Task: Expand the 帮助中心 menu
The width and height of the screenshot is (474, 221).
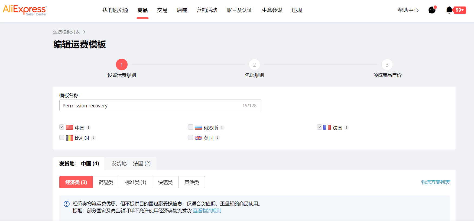Action: coord(408,10)
